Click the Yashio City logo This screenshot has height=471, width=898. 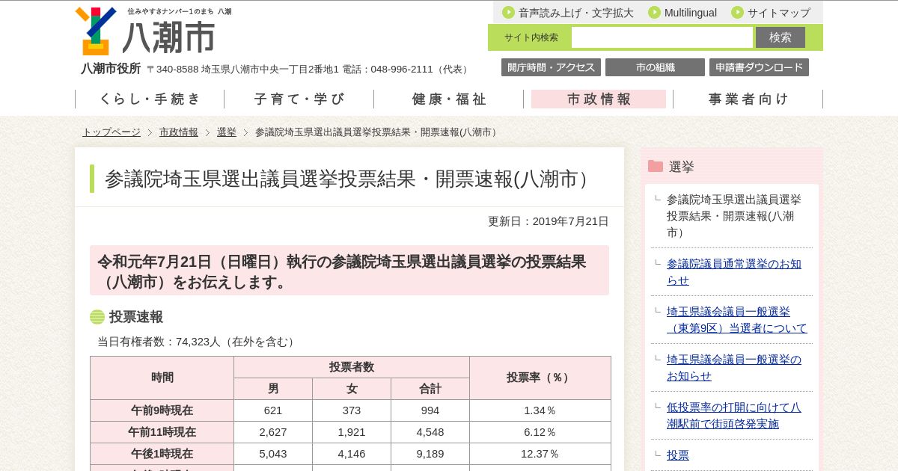pyautogui.click(x=96, y=31)
